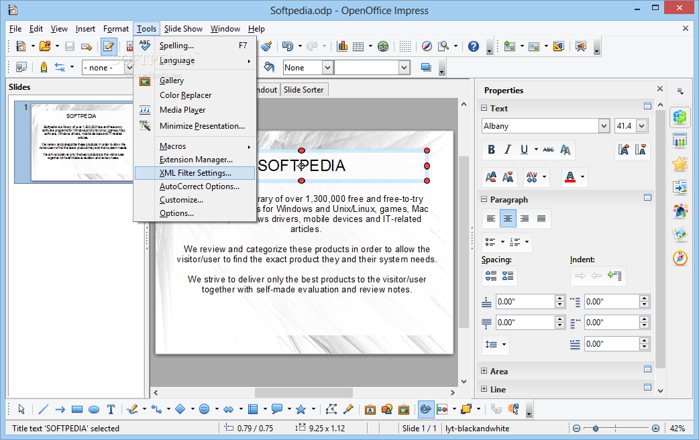Open sidebar Navigator compass icon

pyautogui.click(x=680, y=258)
